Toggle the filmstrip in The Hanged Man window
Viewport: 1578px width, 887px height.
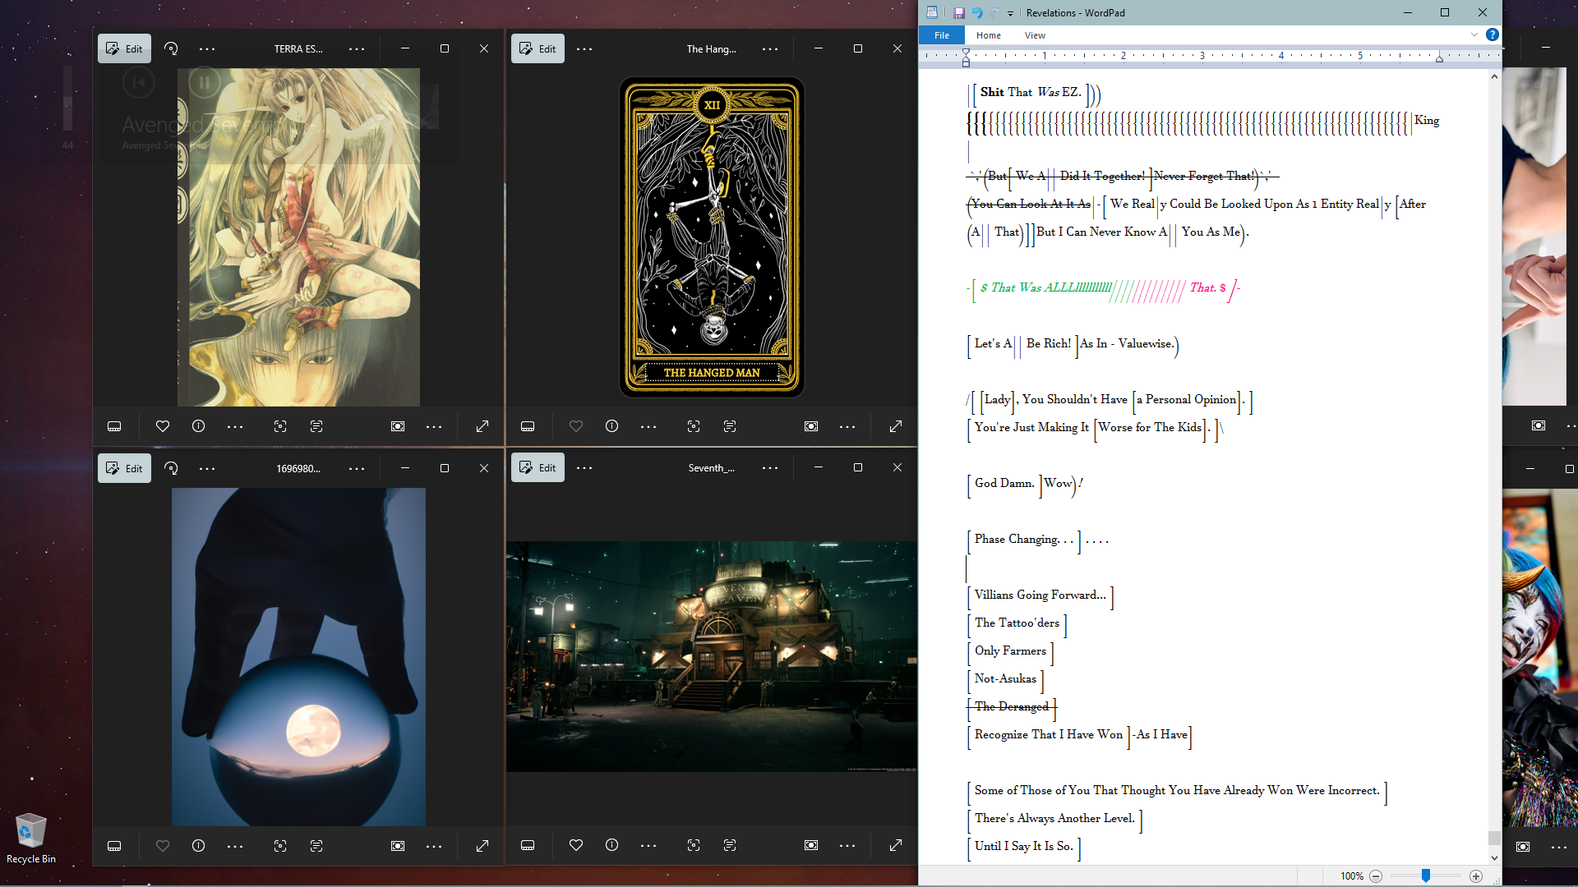[528, 426]
